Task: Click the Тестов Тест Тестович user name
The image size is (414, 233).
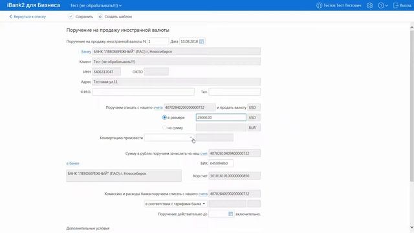Action: 342,5
